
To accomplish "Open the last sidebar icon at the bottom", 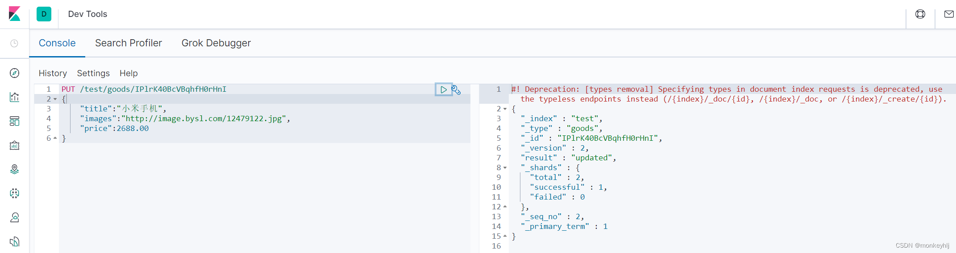I will [14, 241].
